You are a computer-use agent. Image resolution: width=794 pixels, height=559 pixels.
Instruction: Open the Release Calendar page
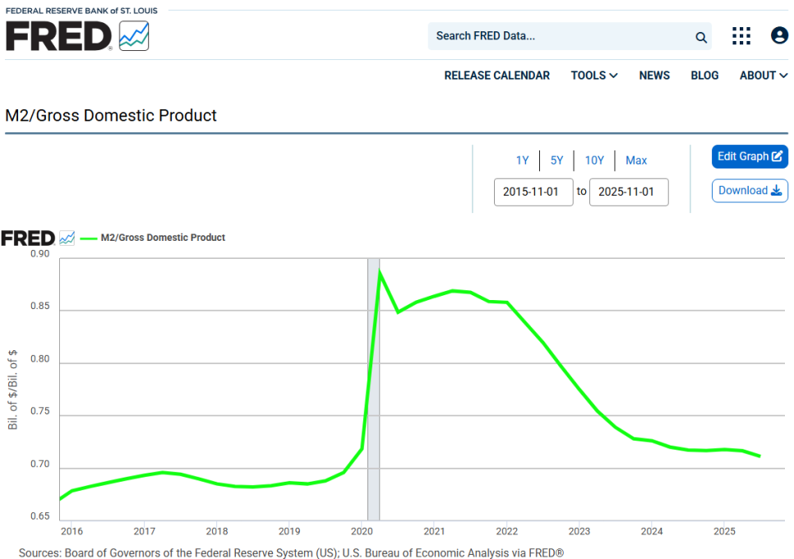(x=496, y=76)
